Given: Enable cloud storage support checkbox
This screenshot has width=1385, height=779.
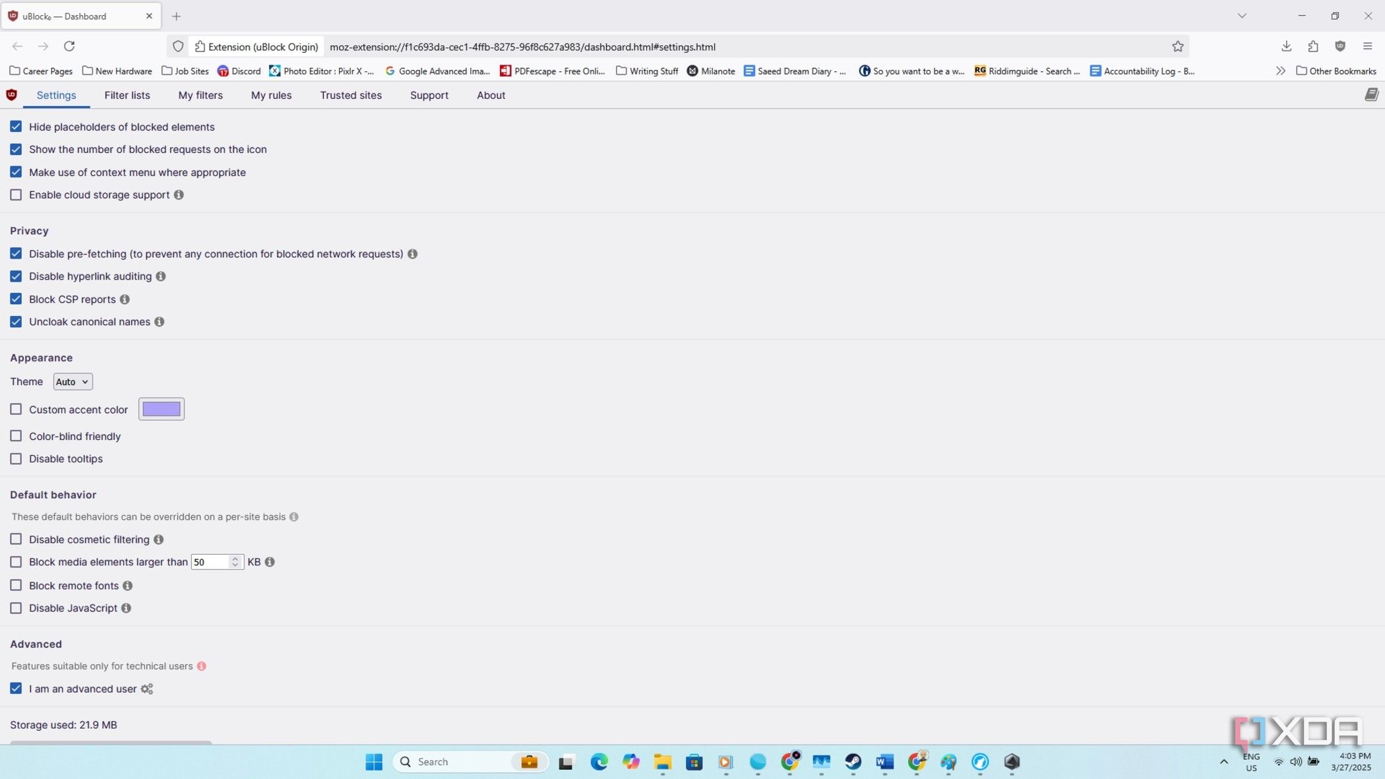Looking at the screenshot, I should click(16, 195).
